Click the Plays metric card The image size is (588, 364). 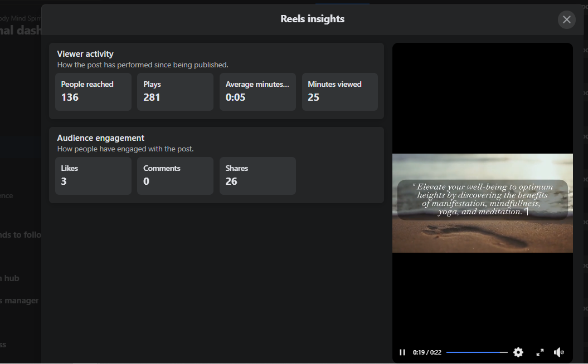(175, 92)
